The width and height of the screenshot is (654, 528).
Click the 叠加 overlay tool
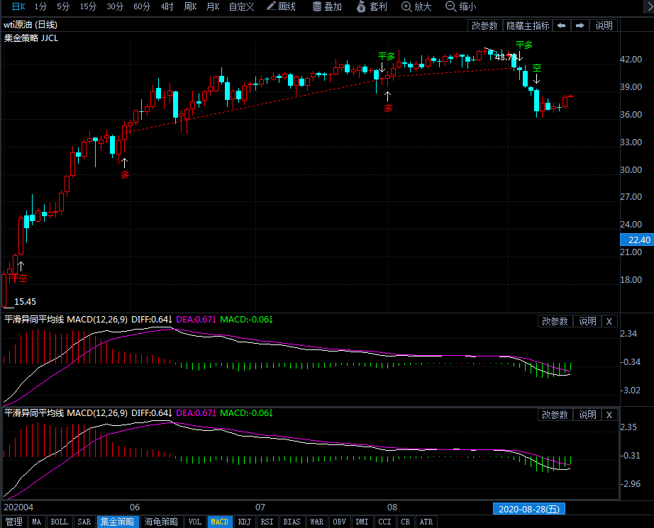[x=327, y=6]
